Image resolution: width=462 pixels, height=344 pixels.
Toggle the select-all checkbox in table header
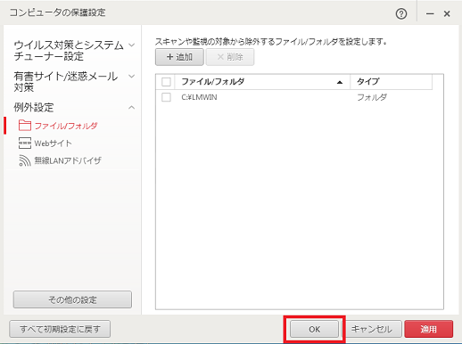(166, 82)
